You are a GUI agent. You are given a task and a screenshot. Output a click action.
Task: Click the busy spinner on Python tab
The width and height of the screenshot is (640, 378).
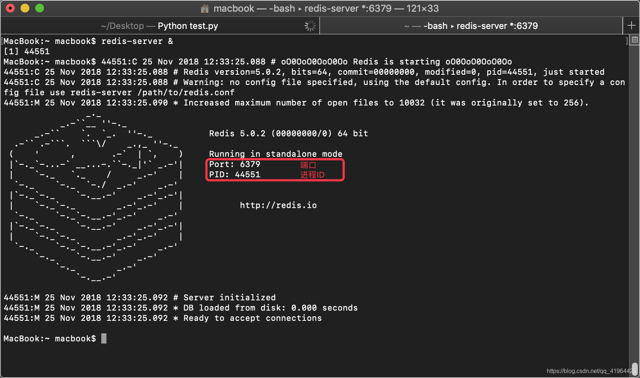pos(310,26)
